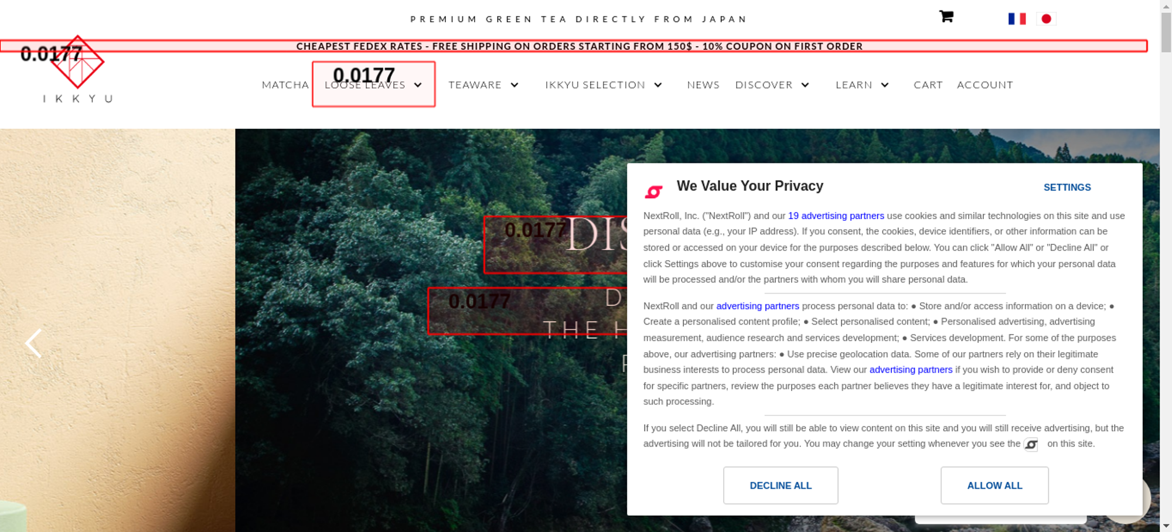Click the IKKYU diamond logo

[77, 62]
